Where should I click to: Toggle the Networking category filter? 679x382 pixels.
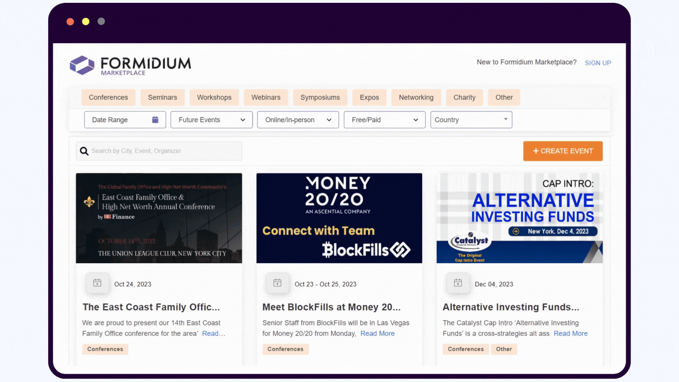(x=416, y=97)
